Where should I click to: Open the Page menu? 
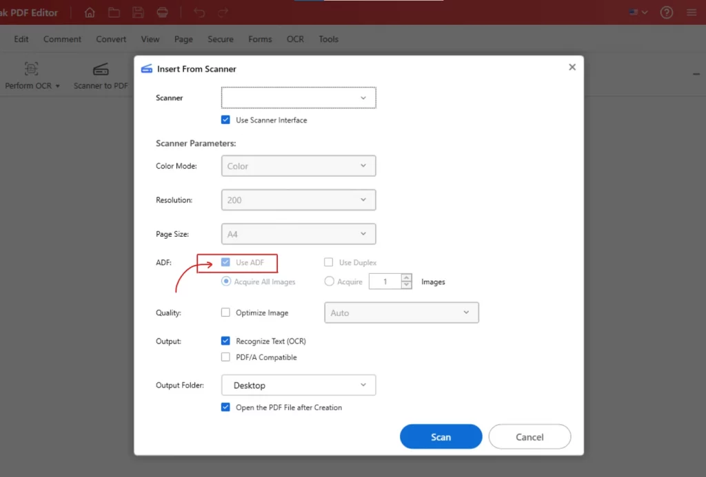pos(183,39)
